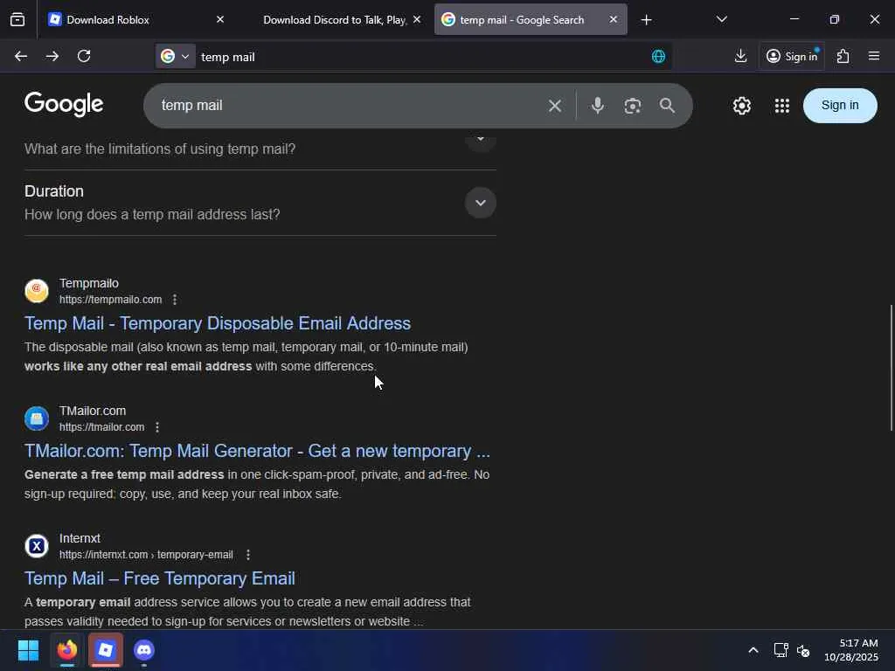Open the extensions puzzle icon
This screenshot has height=671, width=895.
843,56
